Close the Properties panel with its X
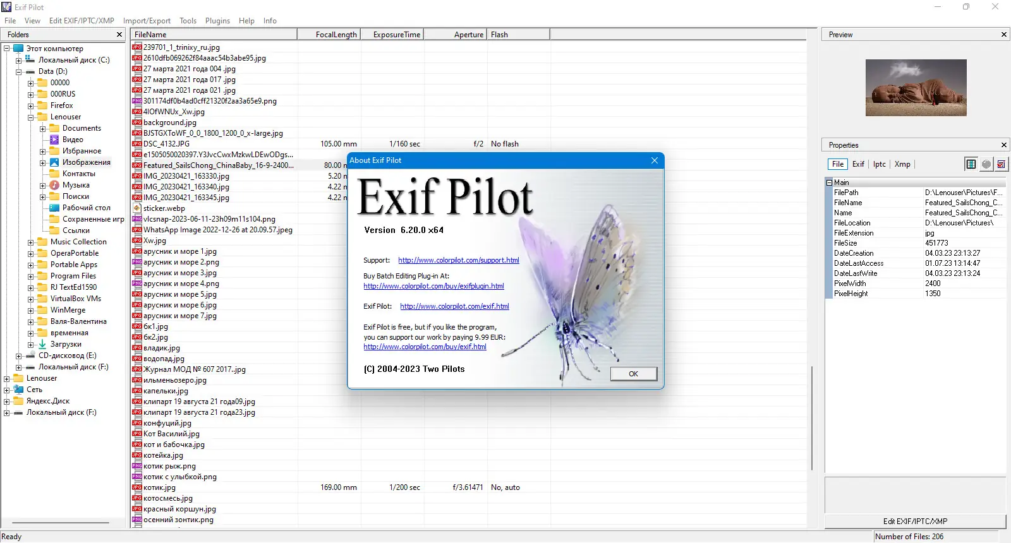 click(1004, 145)
